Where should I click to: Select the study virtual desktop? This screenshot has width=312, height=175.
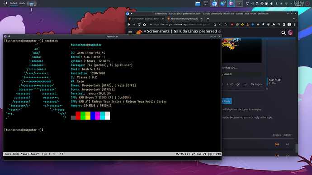click(x=22, y=3)
